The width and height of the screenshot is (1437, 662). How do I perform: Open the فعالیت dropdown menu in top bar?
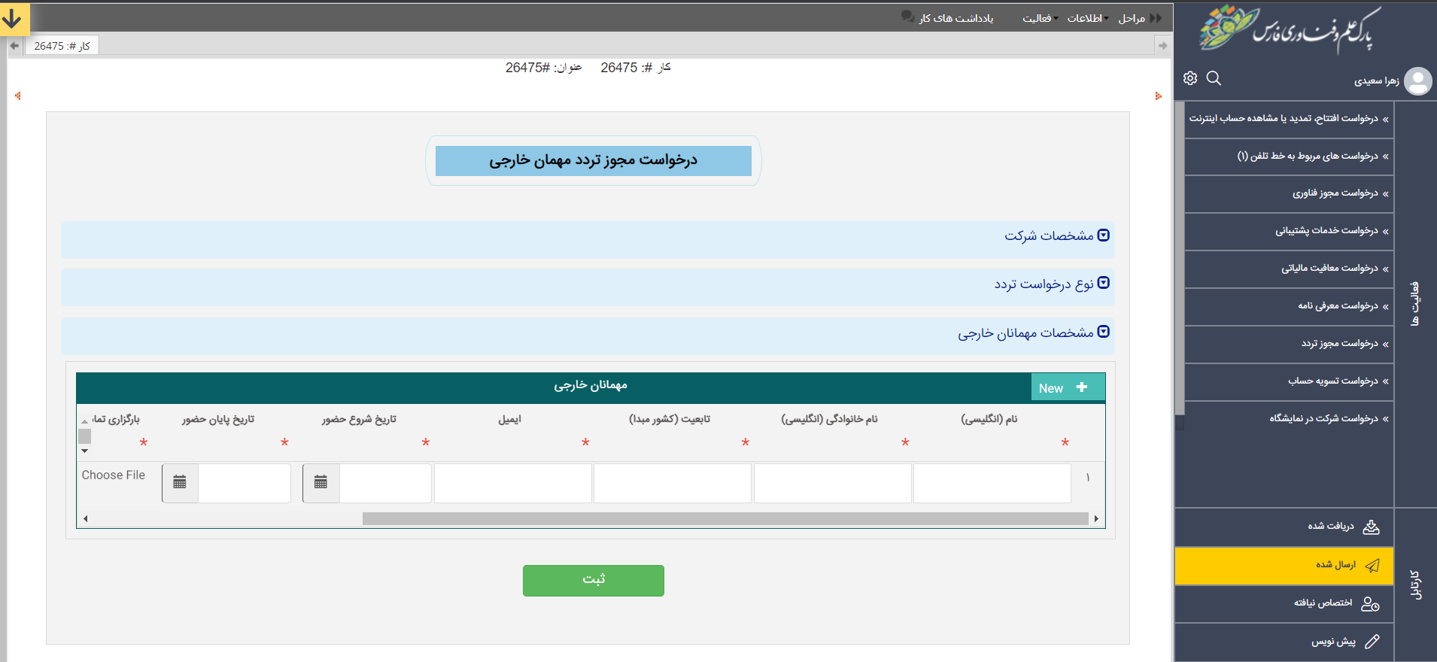[1039, 18]
